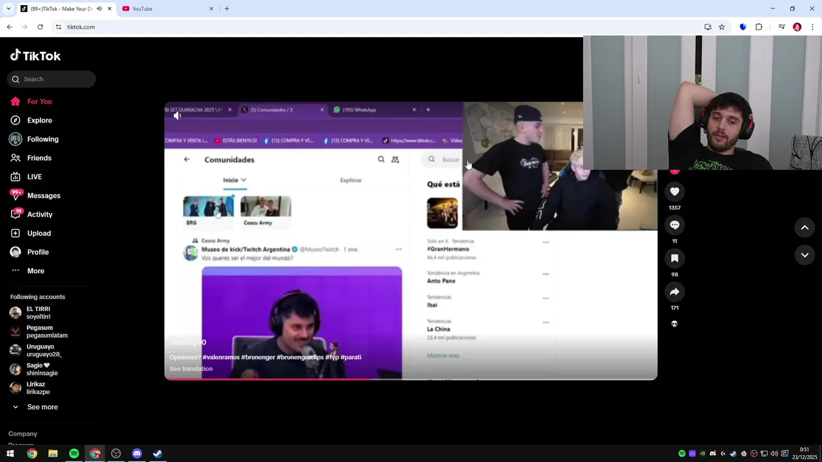Viewport: 822px width, 462px height.
Task: Click See translation under caption
Action: point(191,368)
